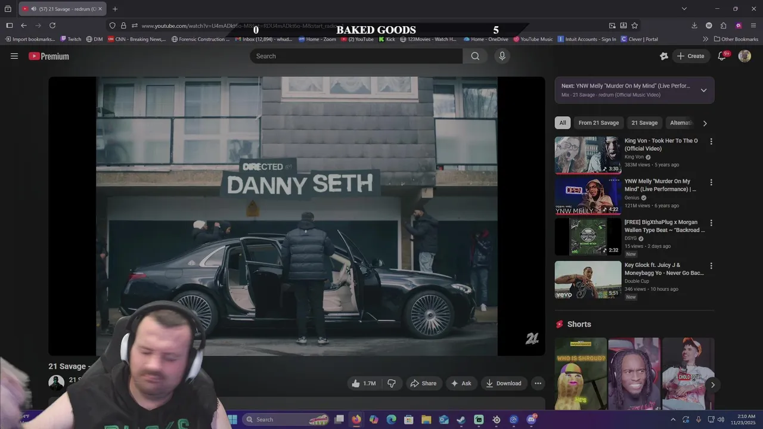Close the 21 Savage redrum tab
Viewport: 763px width, 429px height.
point(100,9)
